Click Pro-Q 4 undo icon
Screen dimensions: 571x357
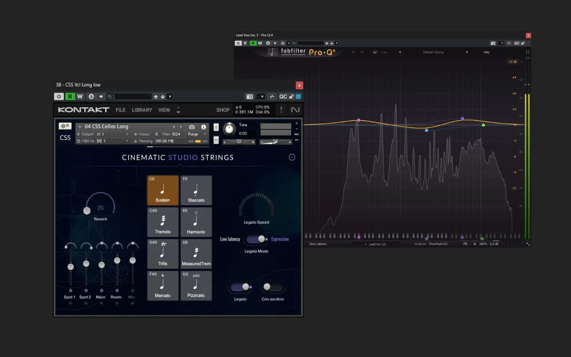354,52
